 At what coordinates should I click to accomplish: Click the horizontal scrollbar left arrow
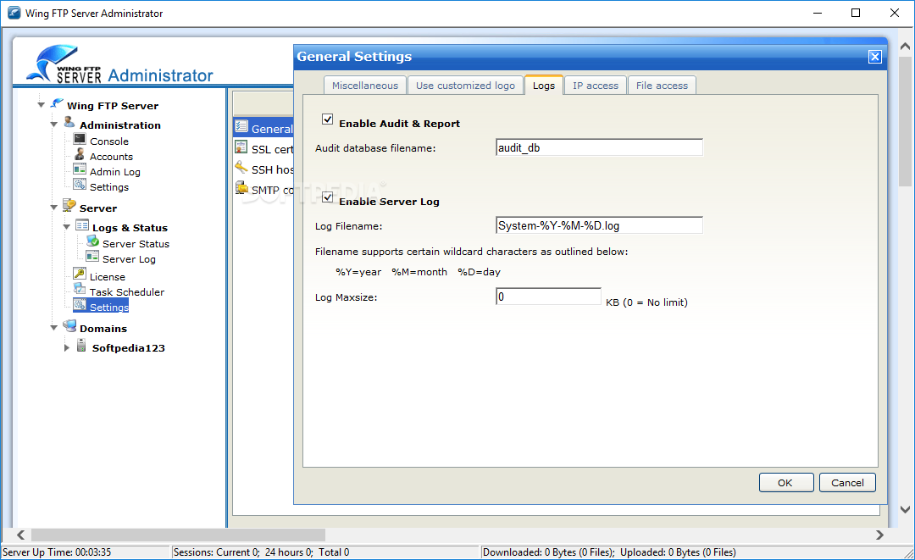point(20,535)
